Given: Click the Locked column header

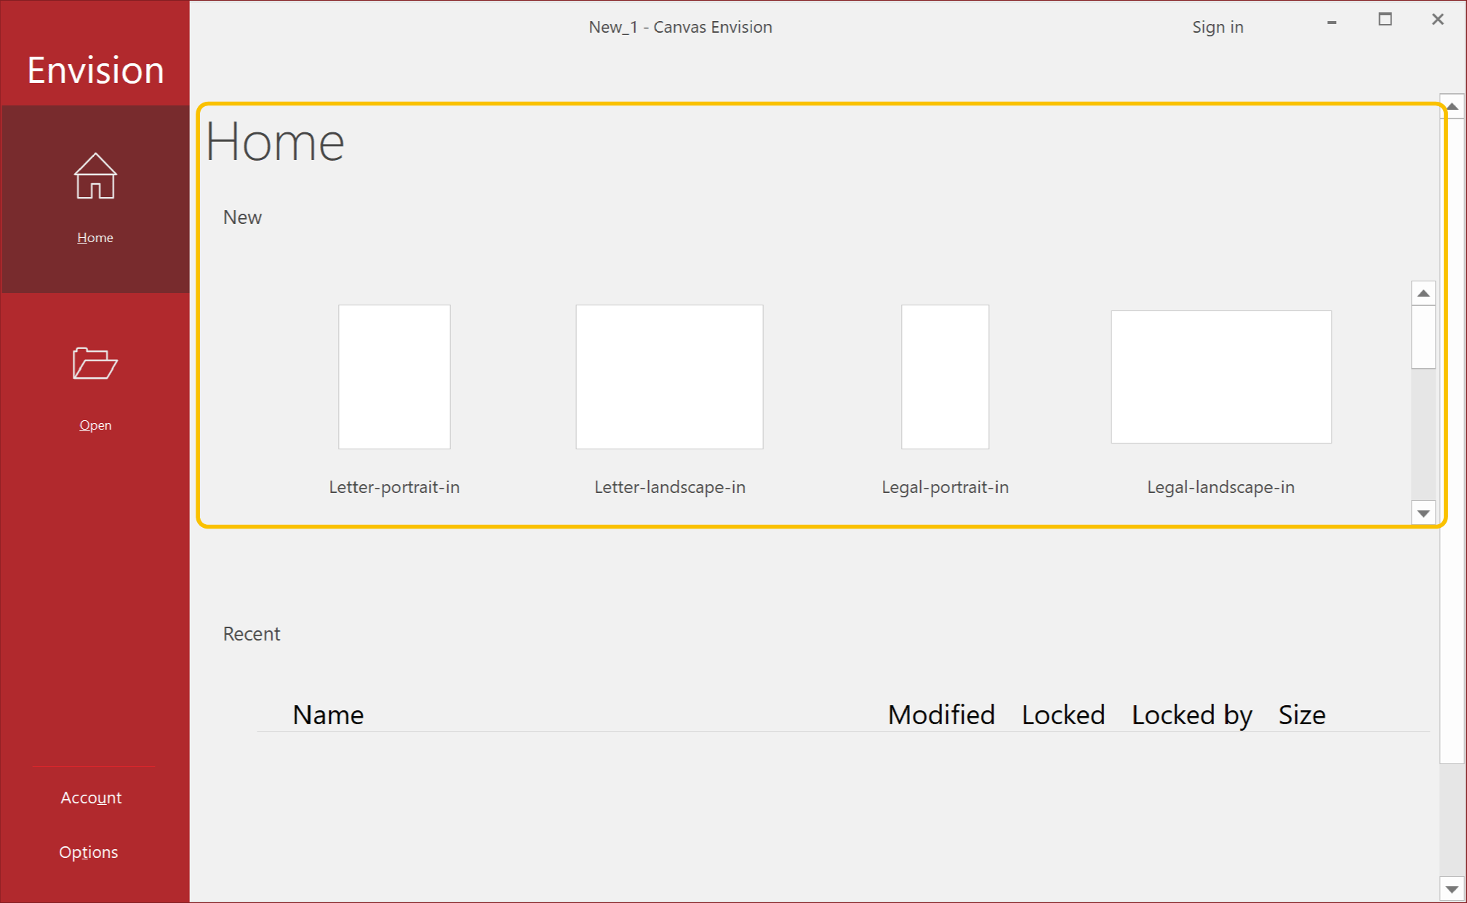Looking at the screenshot, I should [1063, 715].
